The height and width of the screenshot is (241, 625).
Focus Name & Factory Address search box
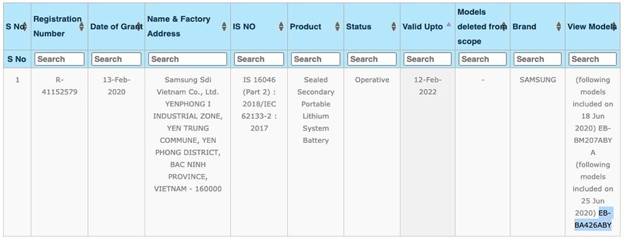point(187,59)
